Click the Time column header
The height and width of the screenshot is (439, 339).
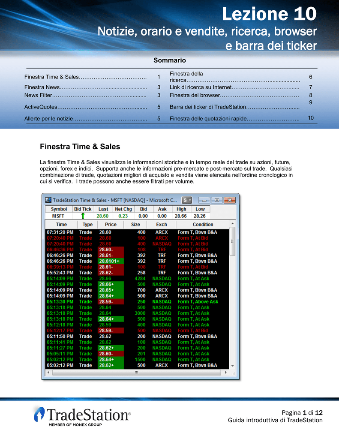61,224
